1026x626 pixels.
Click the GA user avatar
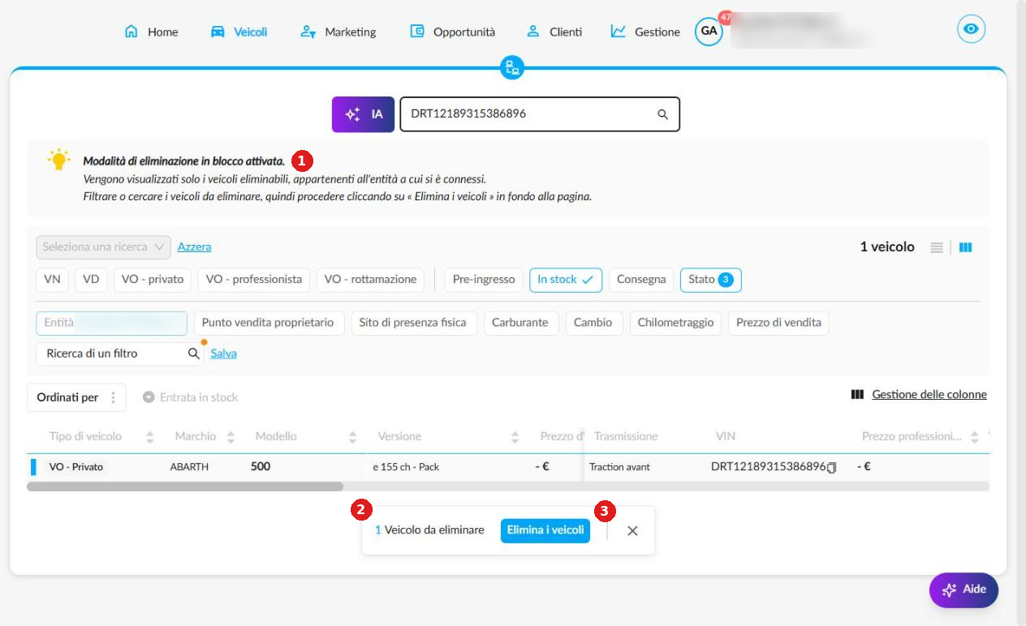709,32
